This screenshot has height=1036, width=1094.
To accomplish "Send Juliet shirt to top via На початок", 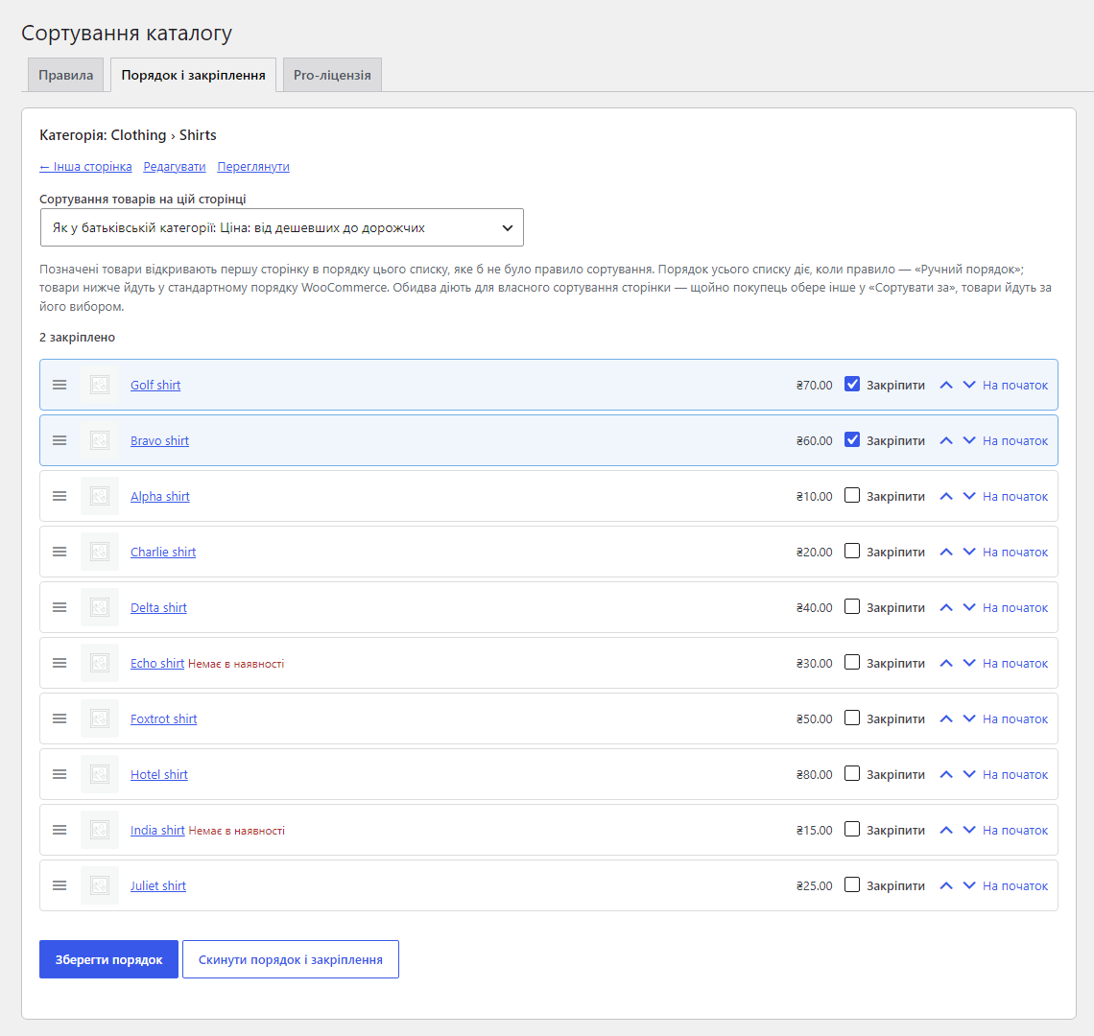I will point(1015,886).
